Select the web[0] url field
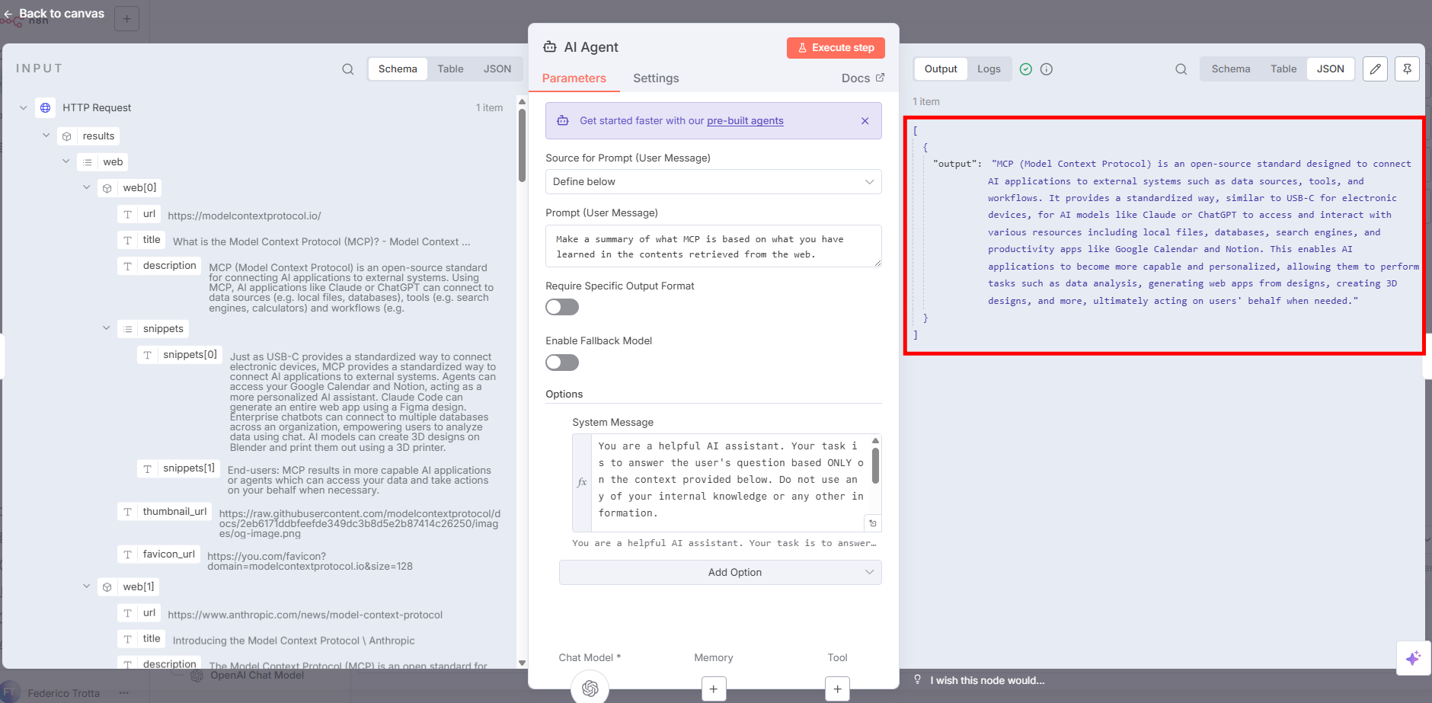1432x703 pixels. [x=139, y=214]
